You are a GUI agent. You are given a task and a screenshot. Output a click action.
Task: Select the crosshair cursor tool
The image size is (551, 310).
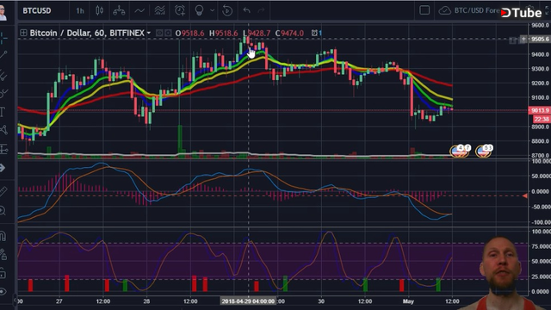coord(3,37)
